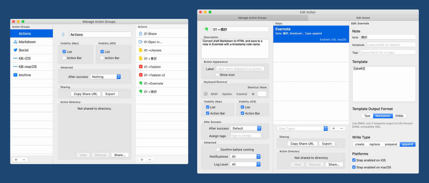
Task: Remove action with minus under Actions list
Action: pyautogui.click(x=149, y=160)
